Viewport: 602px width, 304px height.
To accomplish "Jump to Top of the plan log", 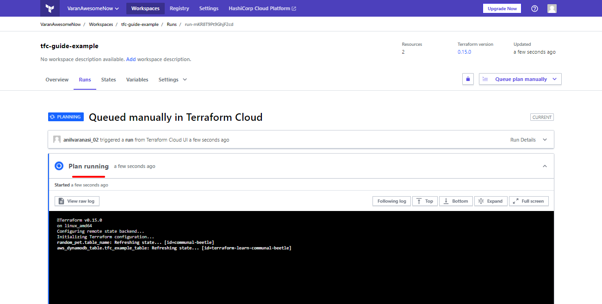I will click(425, 201).
